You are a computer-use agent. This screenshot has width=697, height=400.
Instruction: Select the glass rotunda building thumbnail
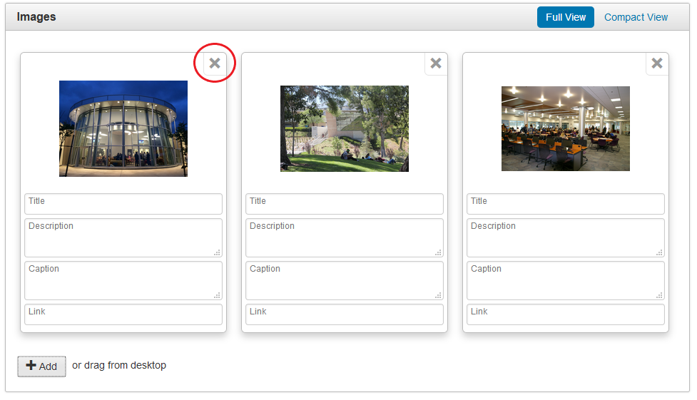point(123,128)
